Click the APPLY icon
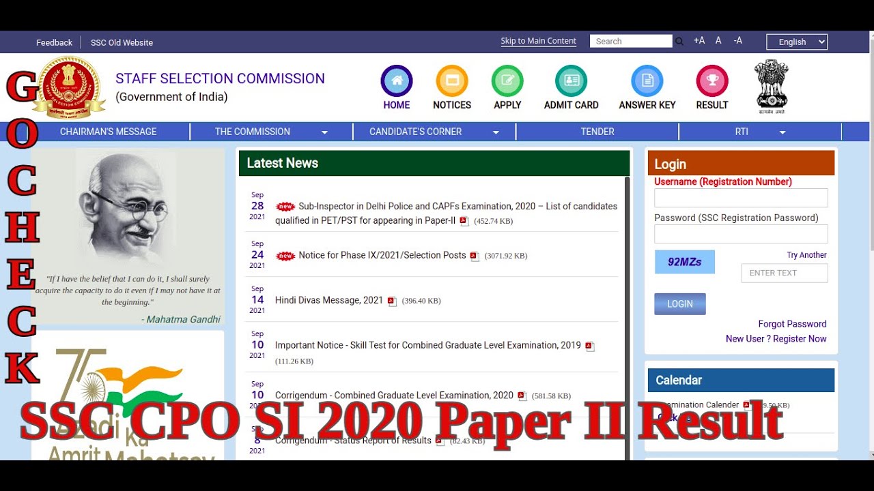874x491 pixels. click(507, 81)
